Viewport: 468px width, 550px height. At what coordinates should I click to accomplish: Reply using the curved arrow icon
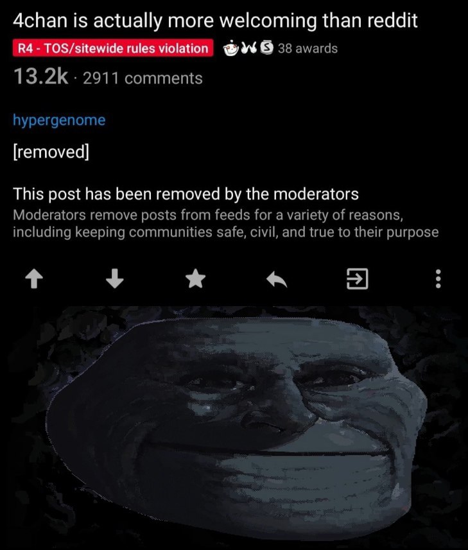[x=277, y=280]
